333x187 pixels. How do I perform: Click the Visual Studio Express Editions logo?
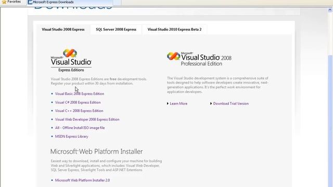pos(71,60)
